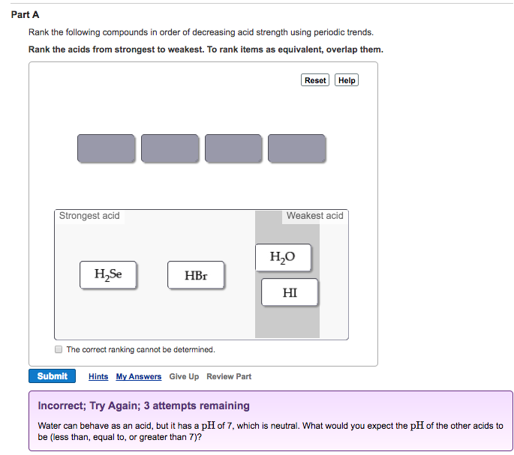This screenshot has height=455, width=514.
Task: Click the fourth empty gray slot
Action: 296,148
